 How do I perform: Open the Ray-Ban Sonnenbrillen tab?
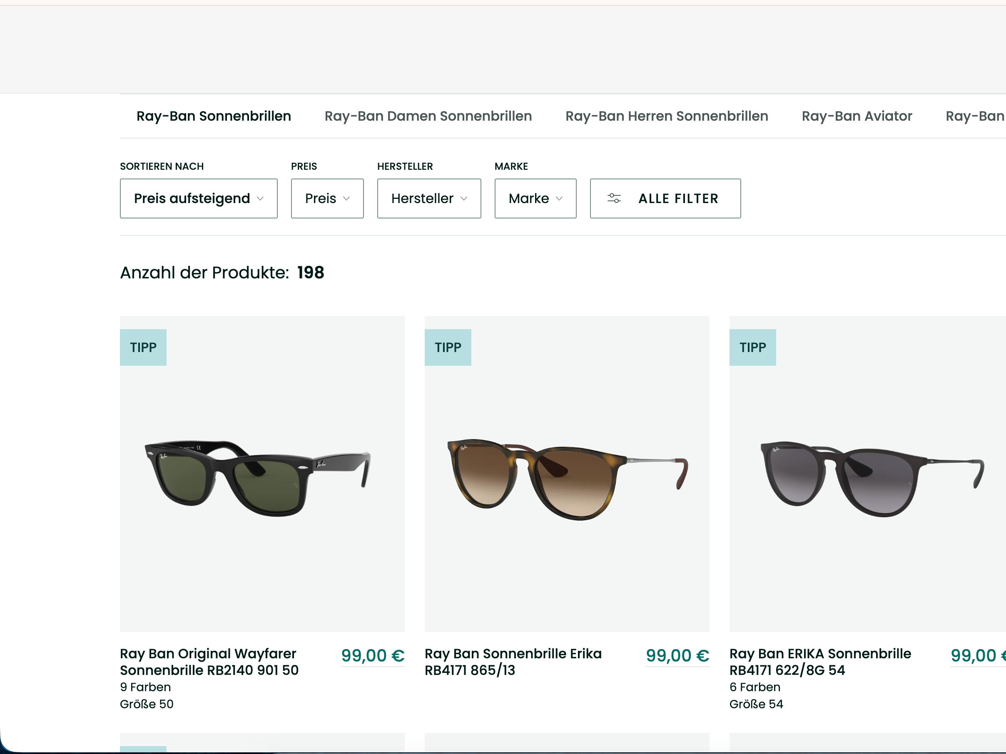pyautogui.click(x=214, y=117)
